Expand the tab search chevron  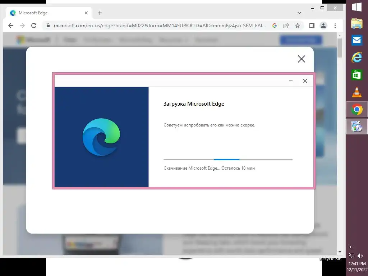[299, 13]
